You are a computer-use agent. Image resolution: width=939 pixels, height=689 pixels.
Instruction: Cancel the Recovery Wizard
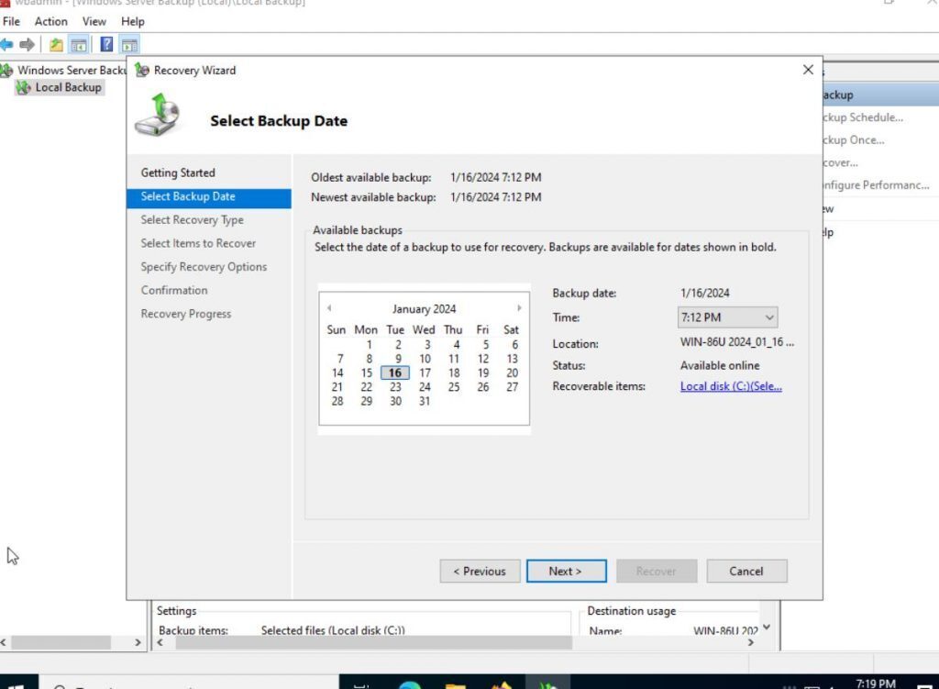[746, 571]
